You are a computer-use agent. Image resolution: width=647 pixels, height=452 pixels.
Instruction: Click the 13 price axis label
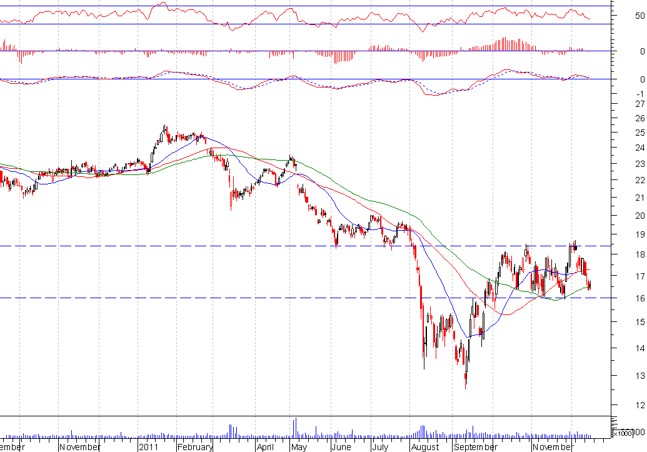tap(639, 376)
